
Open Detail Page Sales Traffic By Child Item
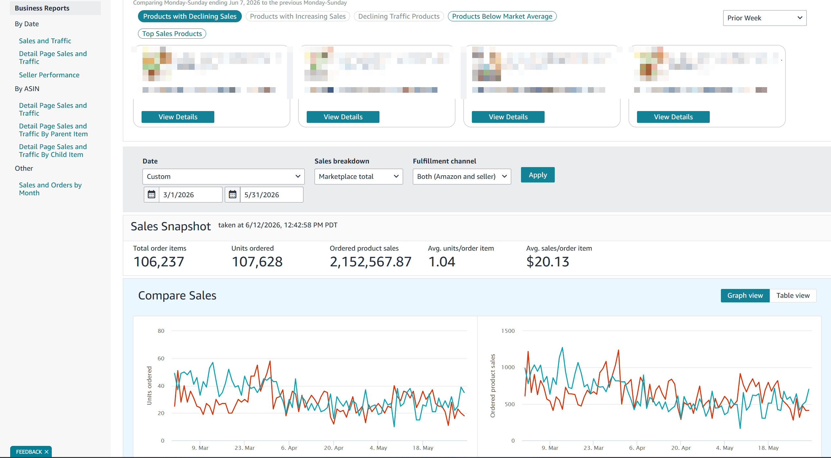[53, 151]
